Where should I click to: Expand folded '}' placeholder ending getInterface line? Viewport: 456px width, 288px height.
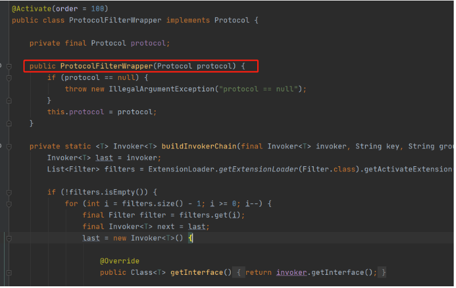383,273
